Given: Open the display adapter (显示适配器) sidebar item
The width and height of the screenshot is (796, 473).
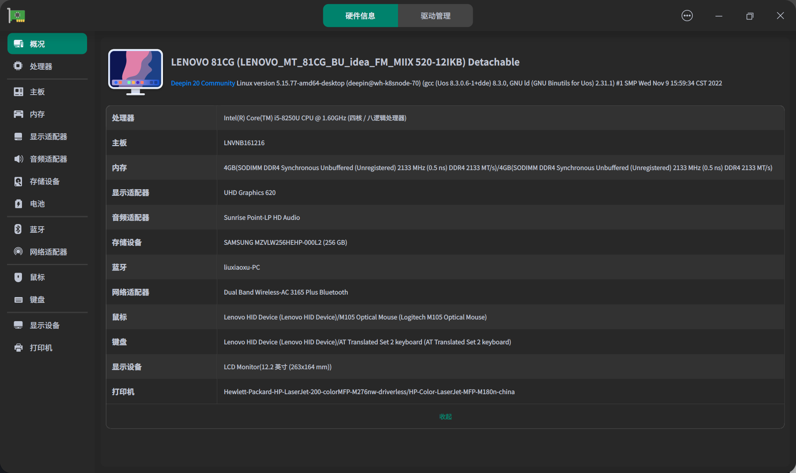Looking at the screenshot, I should point(48,137).
